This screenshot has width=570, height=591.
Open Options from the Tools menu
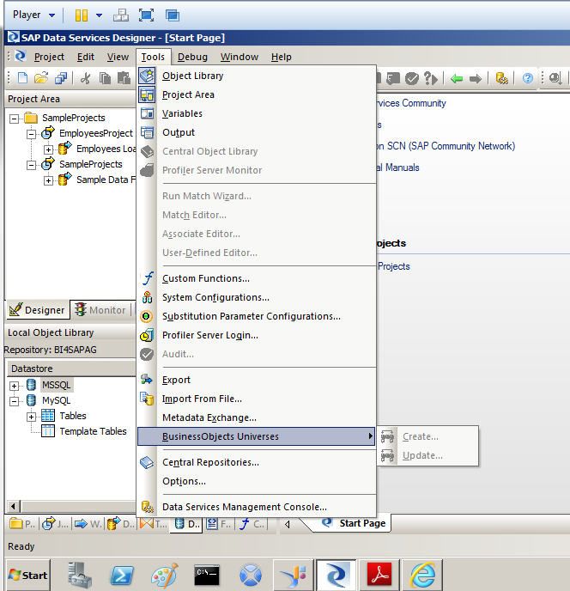point(257,481)
